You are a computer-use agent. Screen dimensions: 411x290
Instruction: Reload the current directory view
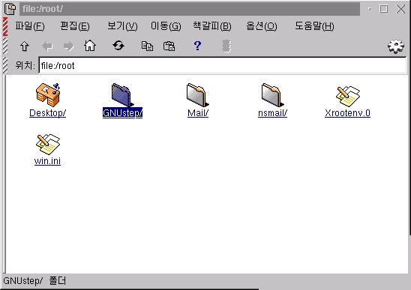118,46
